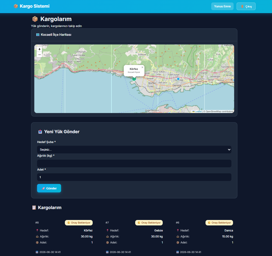Click the rocket icon on the Gönder button
The width and height of the screenshot is (272, 256).
coord(43,188)
